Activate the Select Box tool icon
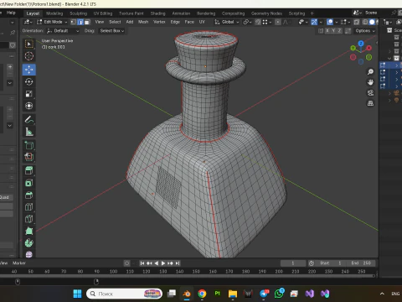 tap(29, 44)
